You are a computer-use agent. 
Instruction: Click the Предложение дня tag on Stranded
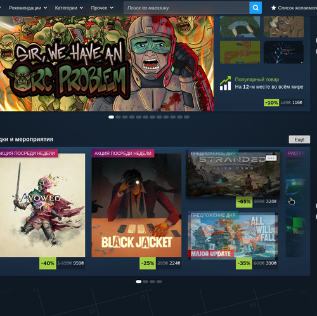click(x=213, y=154)
